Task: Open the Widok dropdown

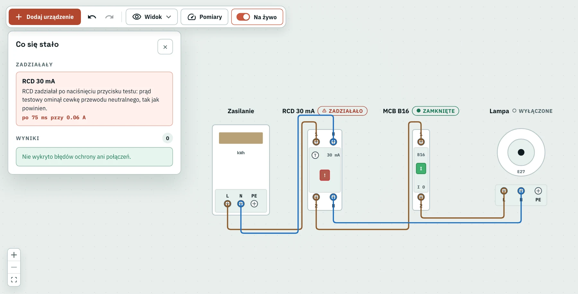Action: [x=152, y=17]
